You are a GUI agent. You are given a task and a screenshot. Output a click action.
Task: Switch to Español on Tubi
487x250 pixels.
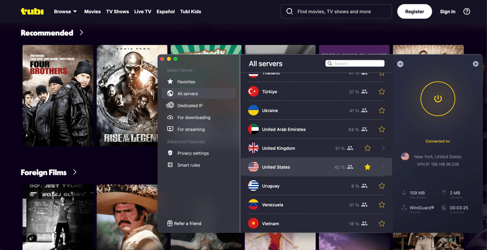(166, 11)
